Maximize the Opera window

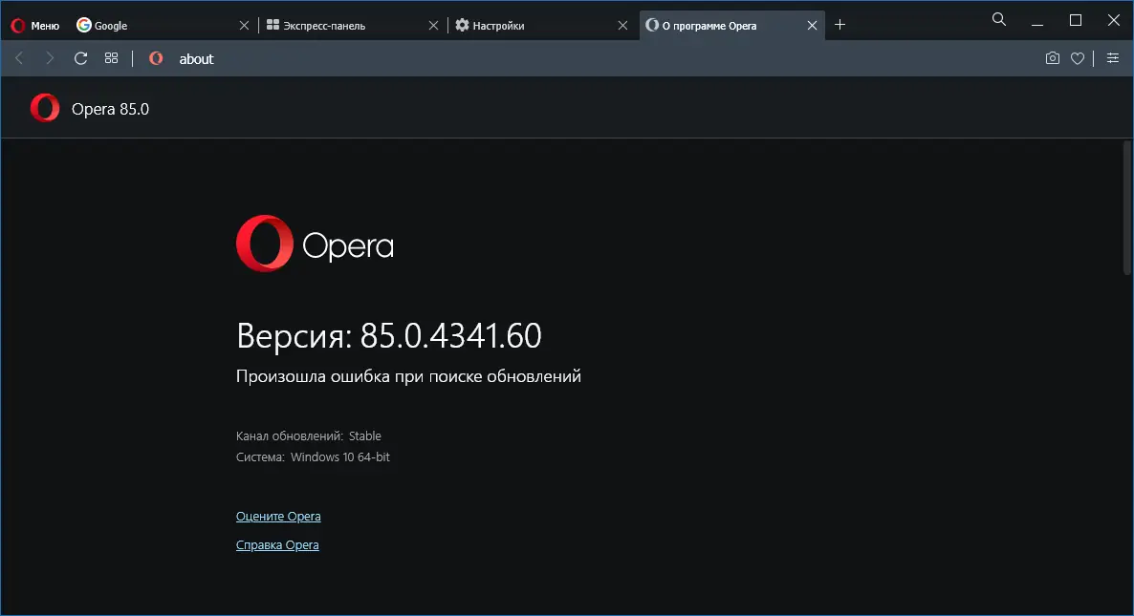pos(1076,20)
